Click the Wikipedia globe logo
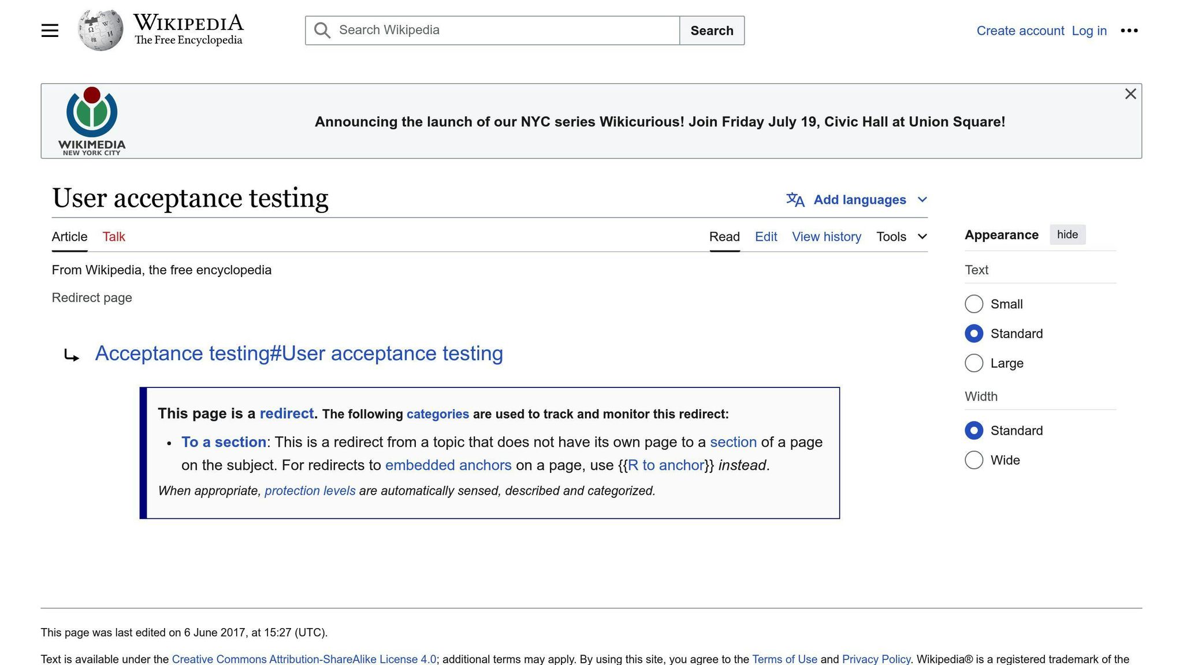The width and height of the screenshot is (1183, 665). click(101, 30)
